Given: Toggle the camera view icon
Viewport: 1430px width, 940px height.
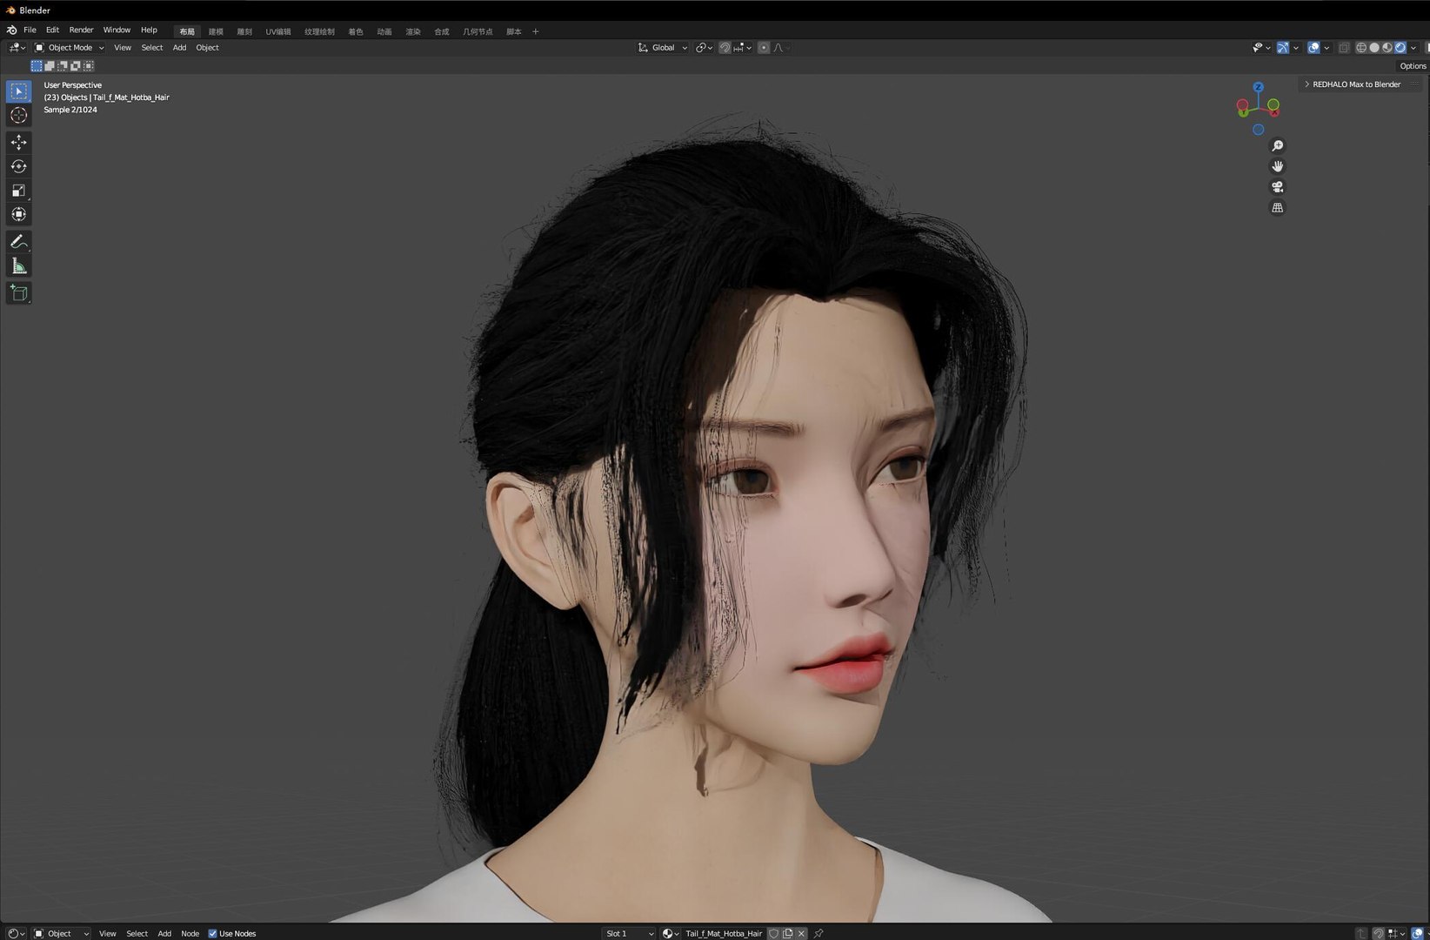Looking at the screenshot, I should coord(1277,187).
